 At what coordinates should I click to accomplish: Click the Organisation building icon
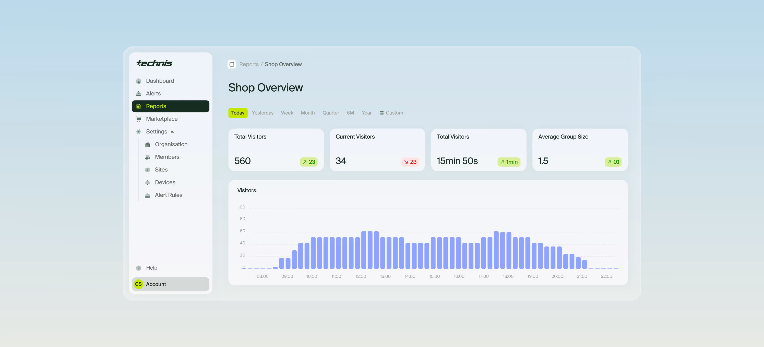(147, 145)
